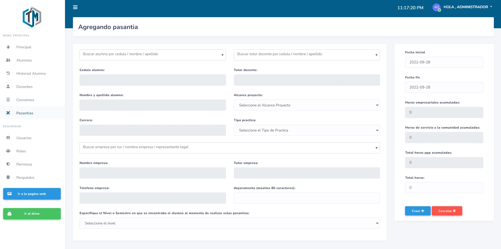Click the Crear button
The image size is (501, 249).
[418, 211]
